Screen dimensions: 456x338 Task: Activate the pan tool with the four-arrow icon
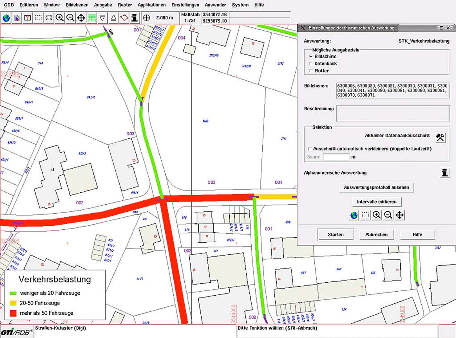click(81, 18)
